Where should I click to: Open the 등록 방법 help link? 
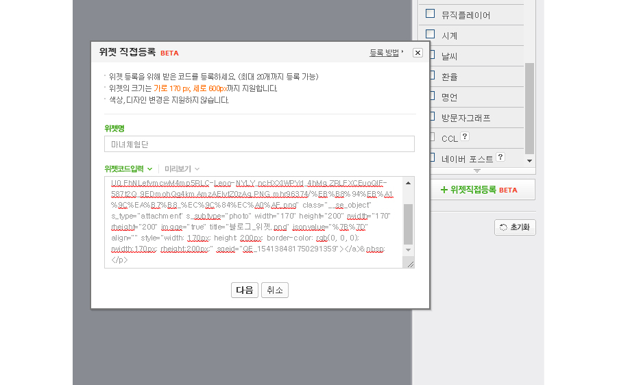pos(386,53)
